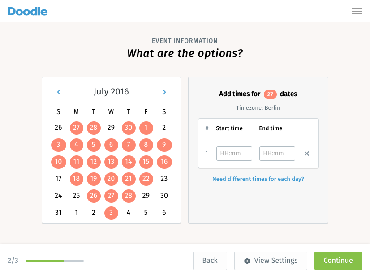The height and width of the screenshot is (278, 370).
Task: Select June 29 in the first row
Action: [x=111, y=128]
